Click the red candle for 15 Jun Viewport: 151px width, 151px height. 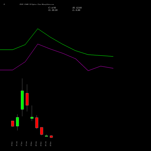pos(13,124)
